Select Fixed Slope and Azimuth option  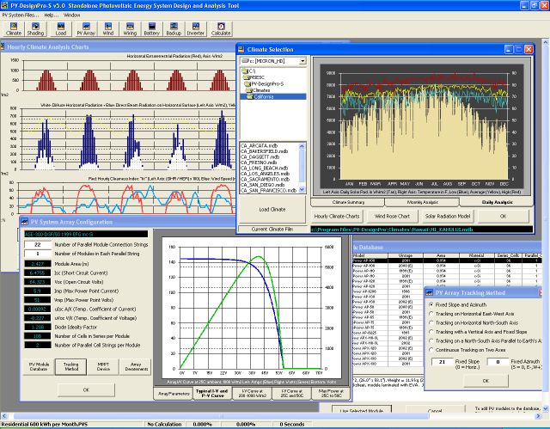[x=431, y=304]
